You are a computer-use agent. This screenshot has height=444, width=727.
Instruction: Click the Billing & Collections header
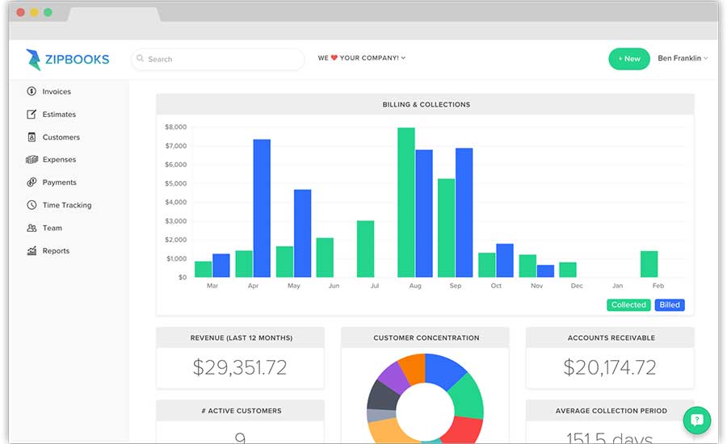tap(426, 105)
